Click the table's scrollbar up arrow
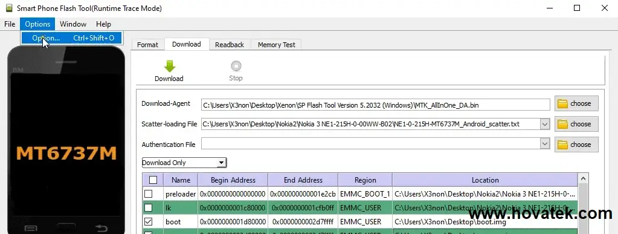Image resolution: width=618 pixels, height=234 pixels. pyautogui.click(x=583, y=178)
